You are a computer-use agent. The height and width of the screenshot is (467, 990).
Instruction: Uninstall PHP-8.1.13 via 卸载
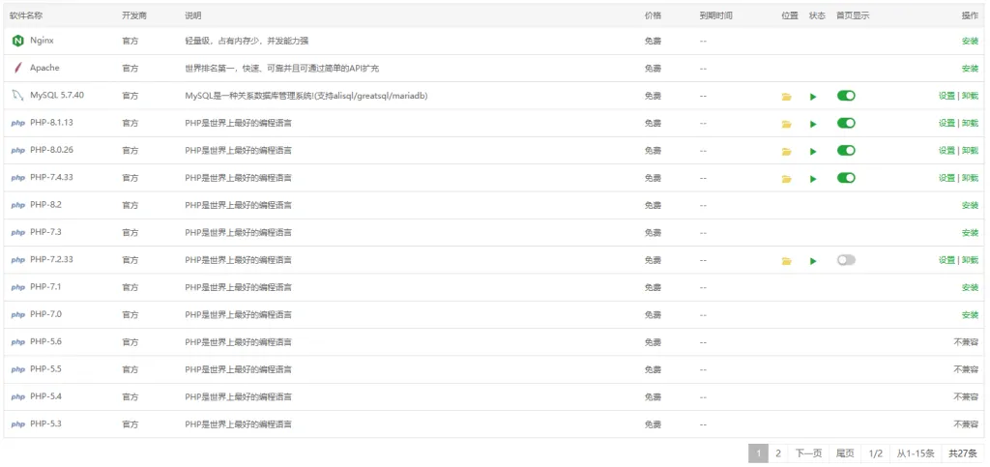970,123
